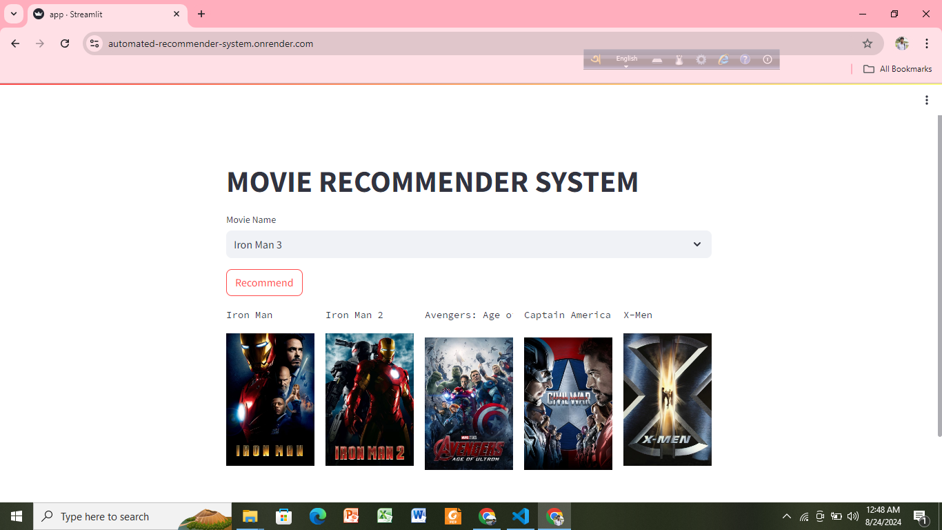Click the back navigation arrow

(15, 43)
